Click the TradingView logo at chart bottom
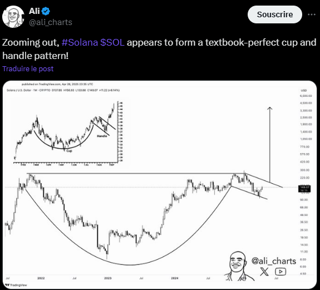The width and height of the screenshot is (320, 290). click(x=16, y=285)
